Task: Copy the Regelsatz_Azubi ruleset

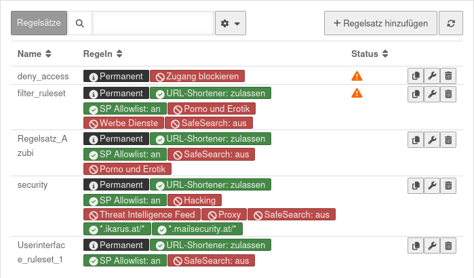Action: point(416,140)
